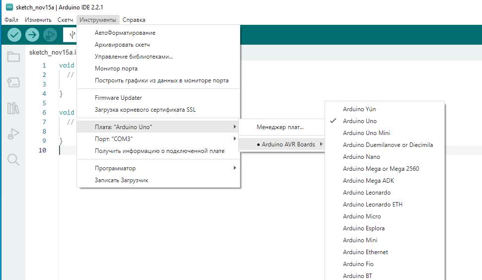The width and height of the screenshot is (482, 280).
Task: Open the Search magnifier sidebar icon
Action: tap(13, 159)
